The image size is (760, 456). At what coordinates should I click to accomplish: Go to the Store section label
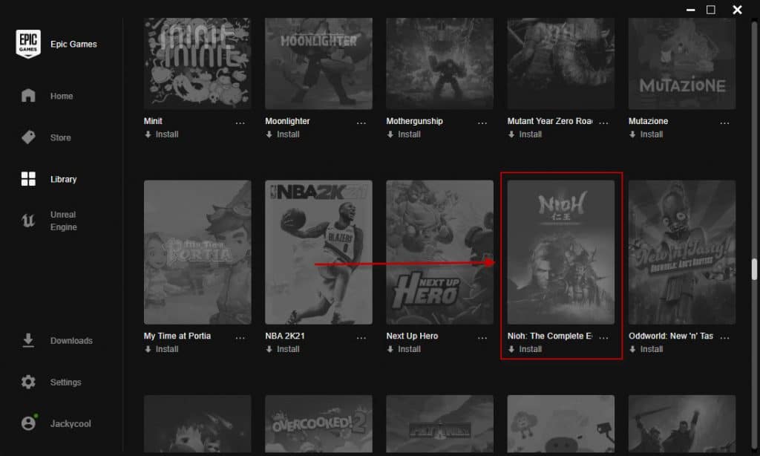coord(61,138)
